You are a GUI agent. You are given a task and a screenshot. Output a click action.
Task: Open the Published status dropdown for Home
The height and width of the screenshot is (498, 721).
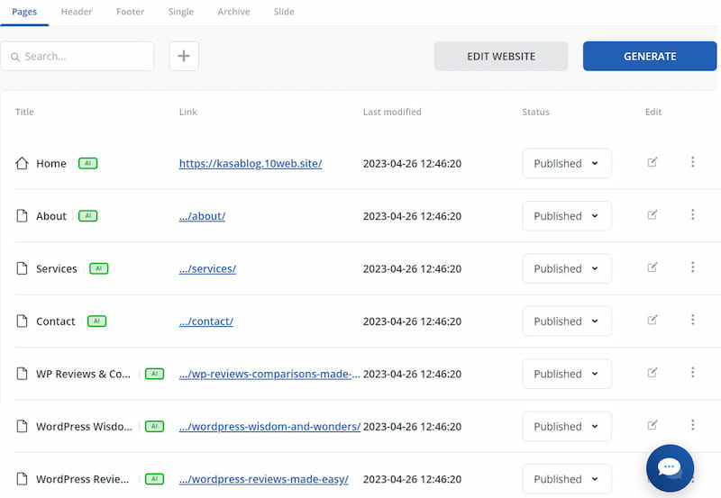[x=567, y=163]
